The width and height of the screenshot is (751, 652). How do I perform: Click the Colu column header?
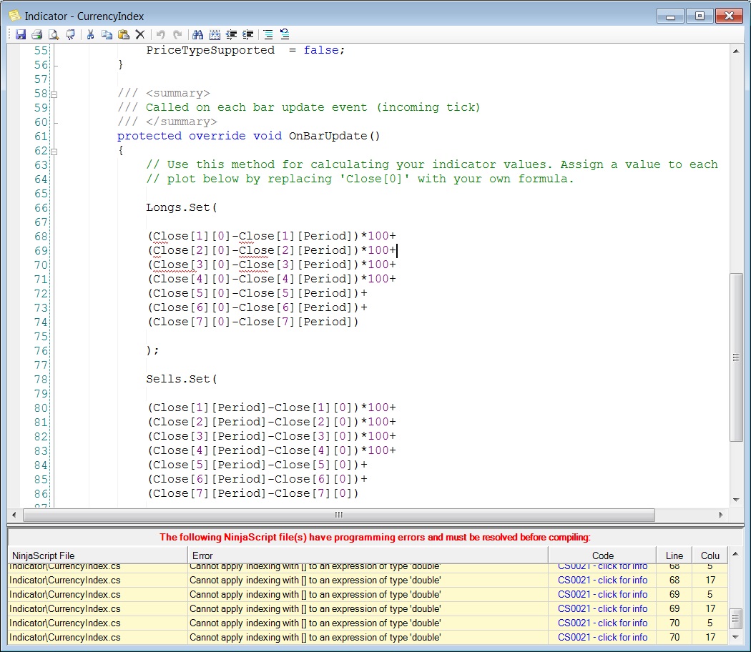pos(710,555)
